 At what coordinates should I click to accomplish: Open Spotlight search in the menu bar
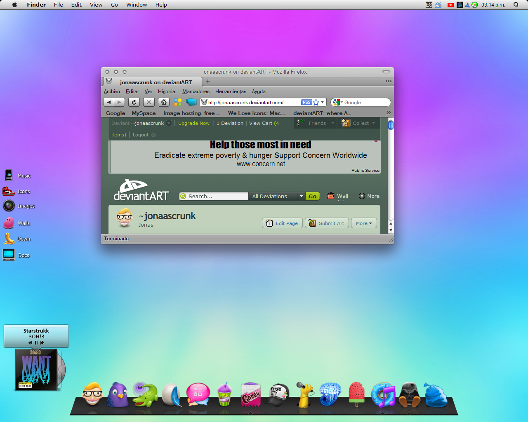click(516, 5)
